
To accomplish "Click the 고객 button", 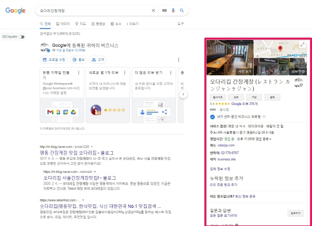I will [98, 60].
